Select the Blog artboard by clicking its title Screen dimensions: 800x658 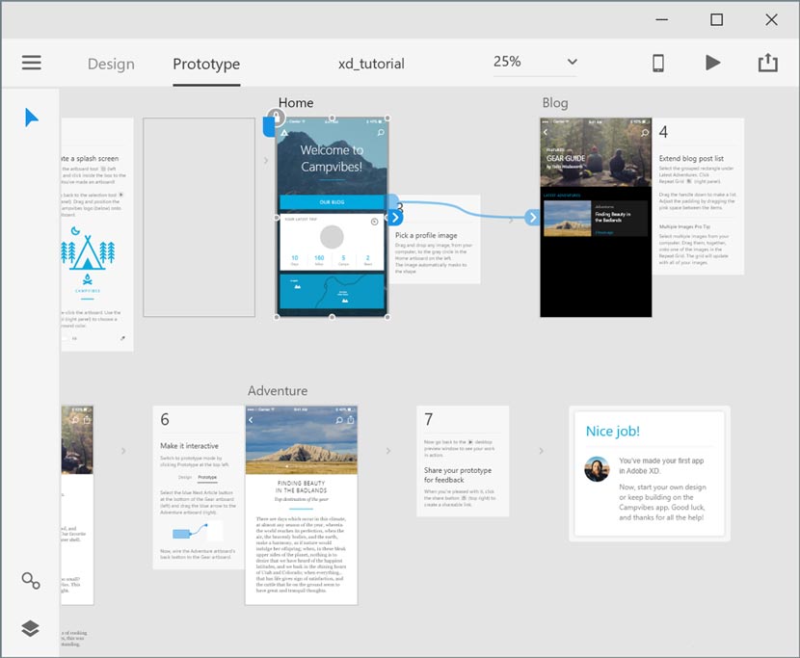[x=554, y=102]
